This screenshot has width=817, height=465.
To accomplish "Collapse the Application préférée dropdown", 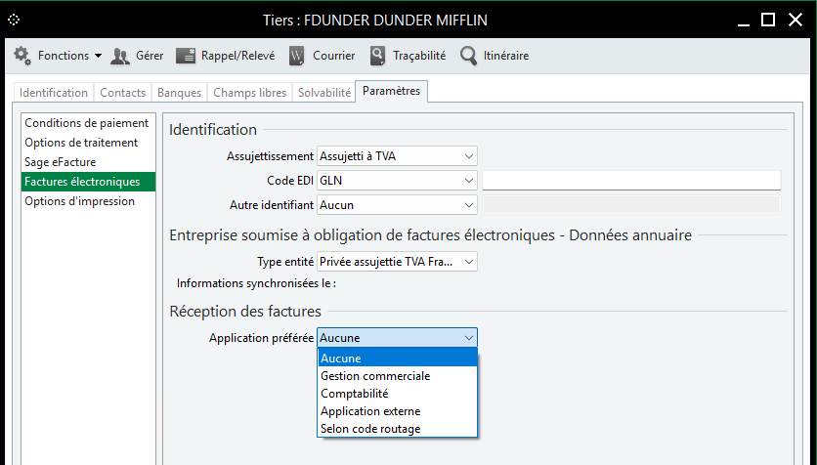I will pyautogui.click(x=397, y=338).
